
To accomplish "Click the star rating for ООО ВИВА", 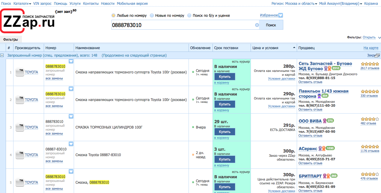I will point(370,119).
